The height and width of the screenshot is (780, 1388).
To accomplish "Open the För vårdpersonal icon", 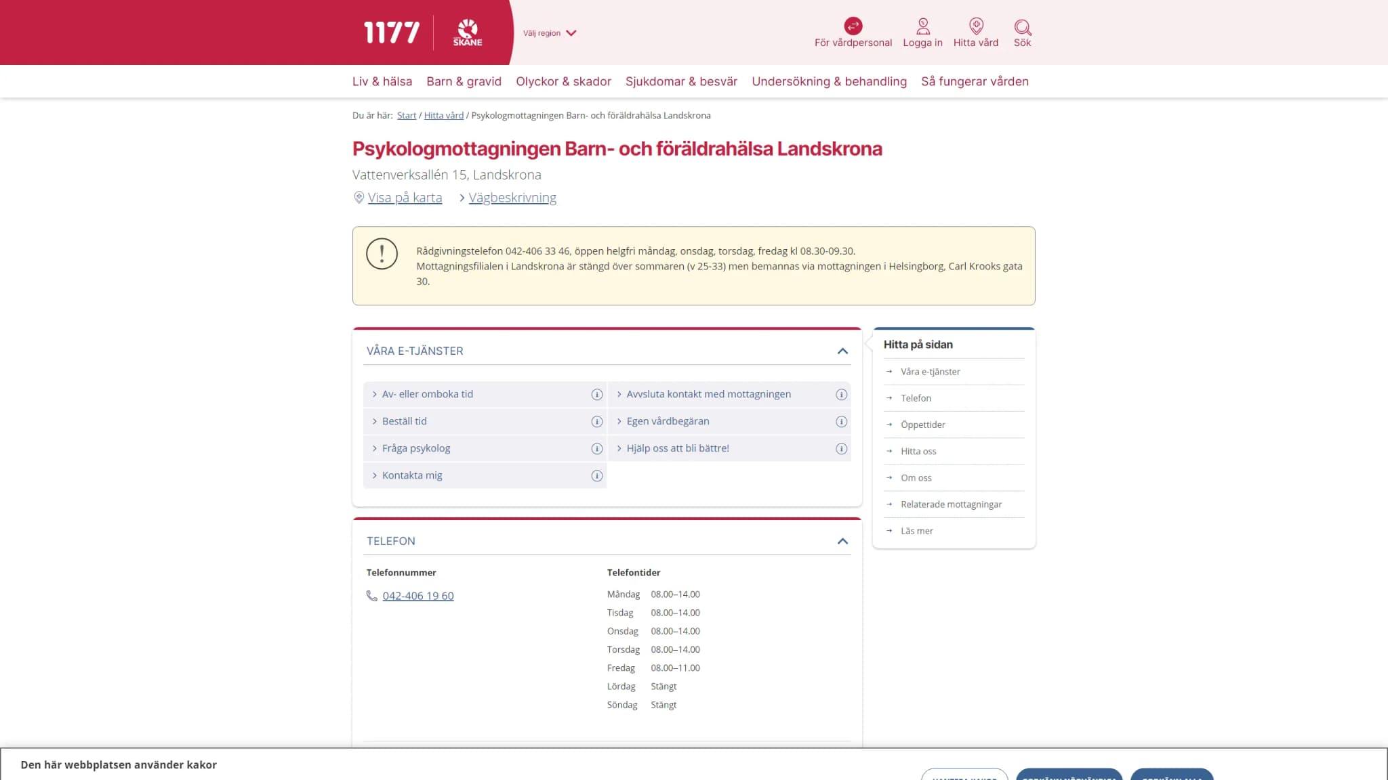I will point(853,26).
